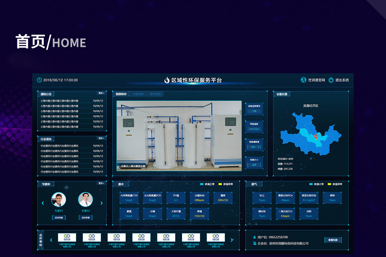
Task: Click the power icon for 退出系统
Action: pos(331,80)
